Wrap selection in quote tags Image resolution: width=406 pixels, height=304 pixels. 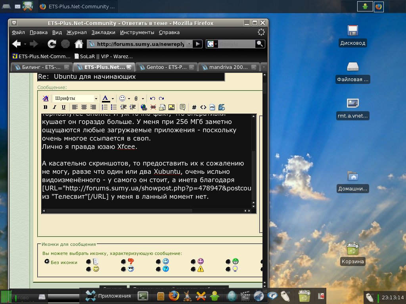(182, 107)
